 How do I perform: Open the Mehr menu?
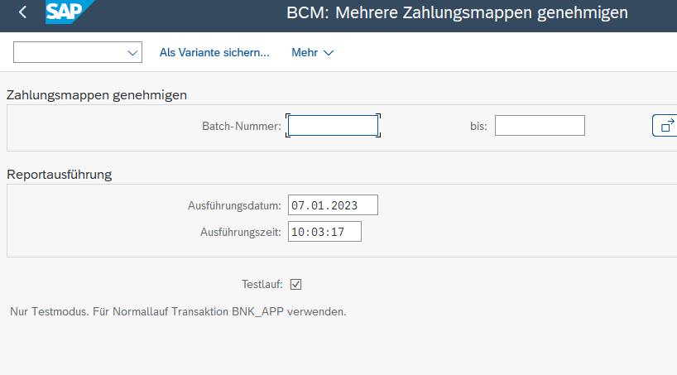click(x=312, y=53)
